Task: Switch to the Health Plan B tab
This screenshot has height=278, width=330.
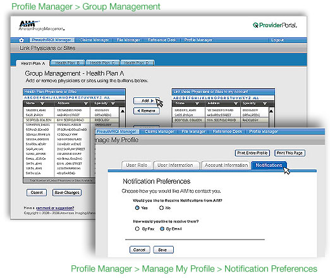Action: pos(68,63)
